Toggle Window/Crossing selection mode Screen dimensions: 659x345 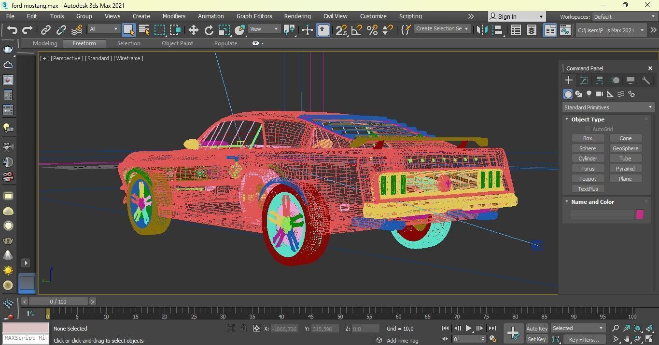point(175,30)
